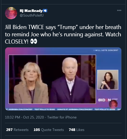Click the small avatar overlay on the video

tap(113, 104)
